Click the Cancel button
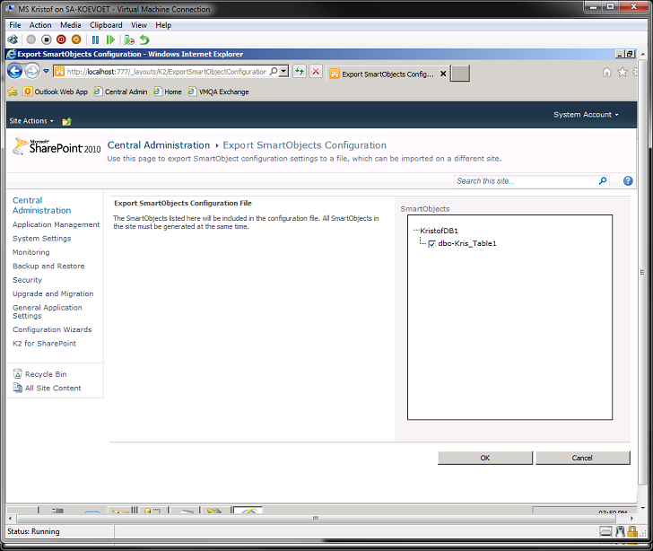Viewport: 653px width, 551px height. 583,458
